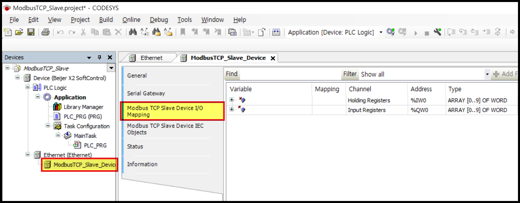Open the Project menu
520x203 pixels.
pos(80,19)
